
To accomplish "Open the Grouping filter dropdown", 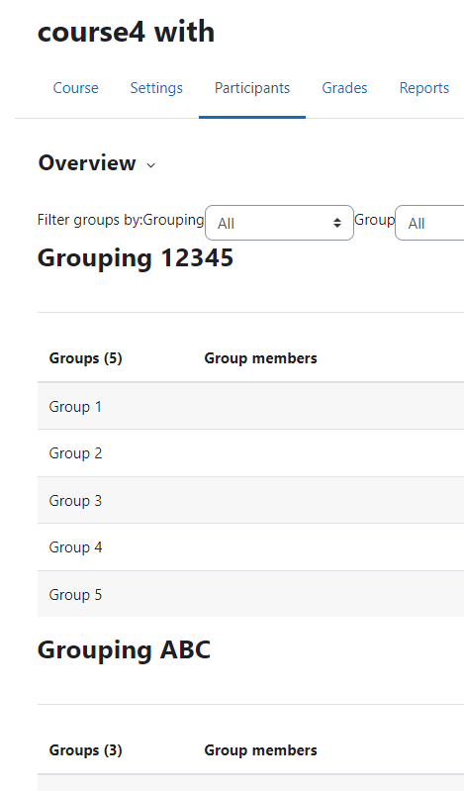I will [x=279, y=223].
